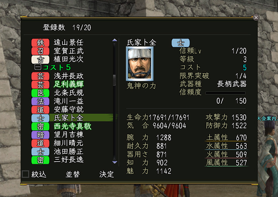Close the registration list window
The width and height of the screenshot is (278, 197).
[x=256, y=17]
